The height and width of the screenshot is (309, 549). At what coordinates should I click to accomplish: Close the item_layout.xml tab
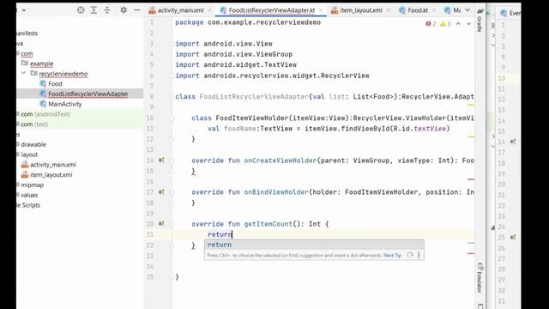coord(389,10)
